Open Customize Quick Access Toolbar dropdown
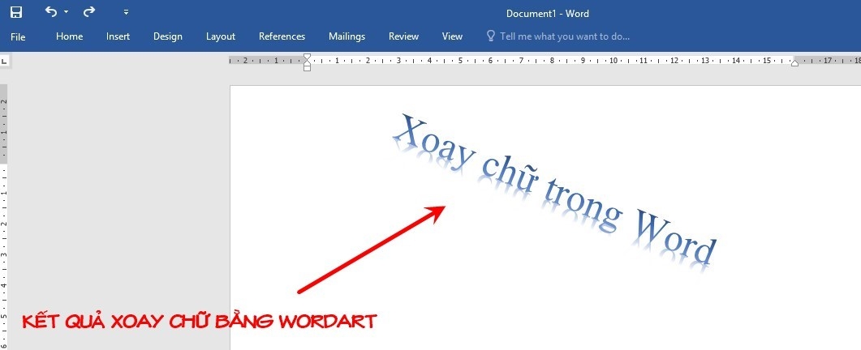Screen dimensions: 861x350 pyautogui.click(x=127, y=12)
